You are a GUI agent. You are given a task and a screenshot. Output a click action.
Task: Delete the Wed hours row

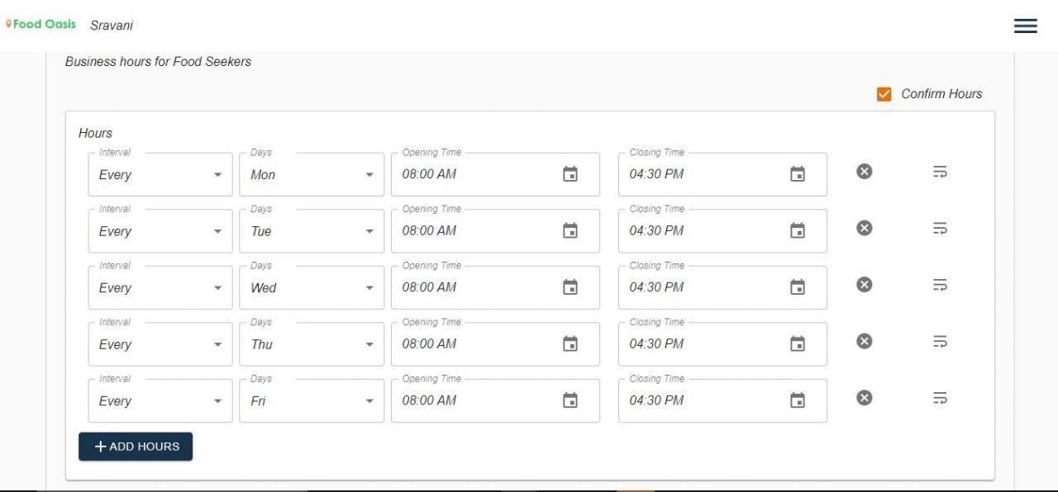864,285
